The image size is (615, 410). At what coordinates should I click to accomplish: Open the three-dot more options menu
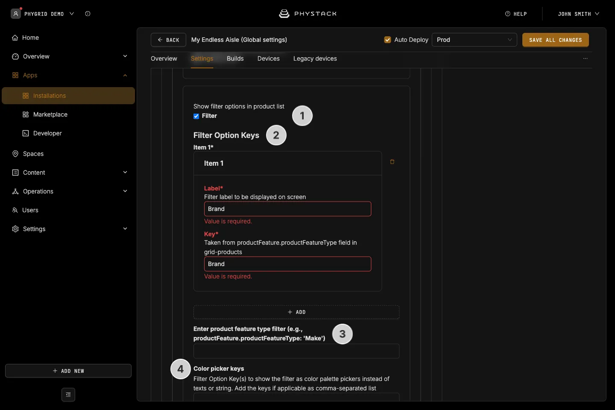pyautogui.click(x=586, y=59)
